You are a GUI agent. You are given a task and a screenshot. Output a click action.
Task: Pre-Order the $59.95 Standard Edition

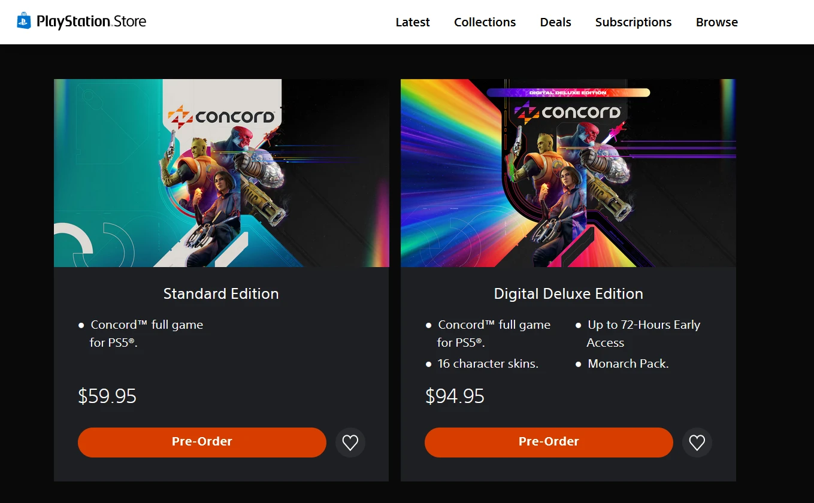[x=202, y=442]
